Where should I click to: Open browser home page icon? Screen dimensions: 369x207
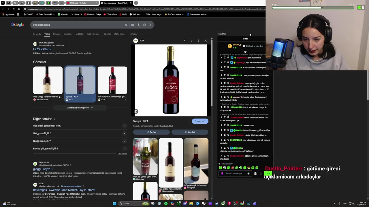click(x=19, y=9)
